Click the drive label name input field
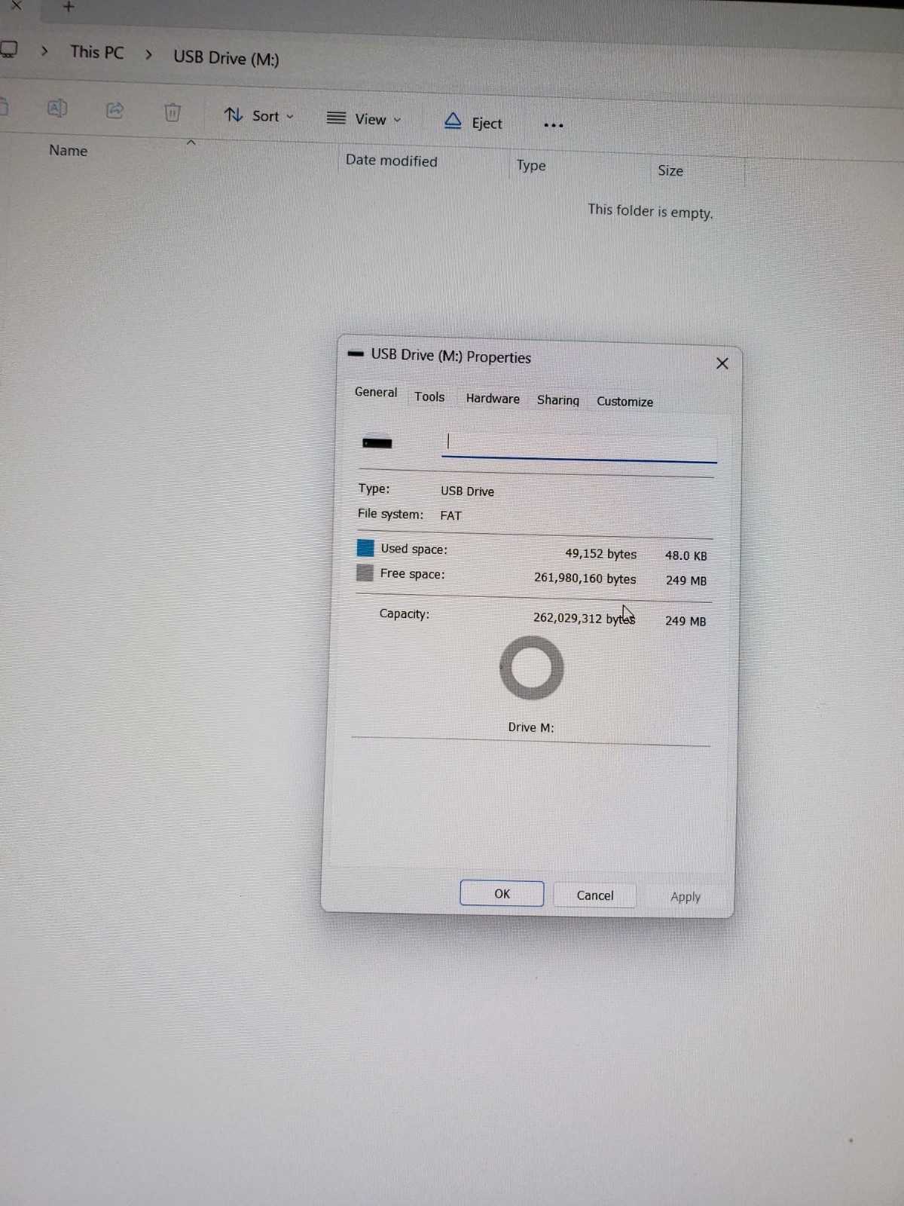Screen dimensions: 904x1206 pyautogui.click(x=579, y=445)
